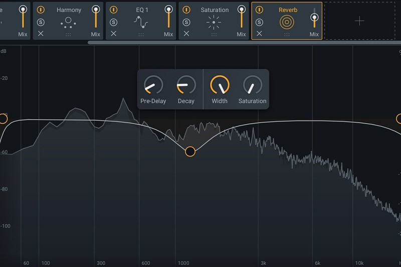Bypass the EQ 1 module power button
Viewport: 401px width, 267px height.
pyautogui.click(x=114, y=10)
